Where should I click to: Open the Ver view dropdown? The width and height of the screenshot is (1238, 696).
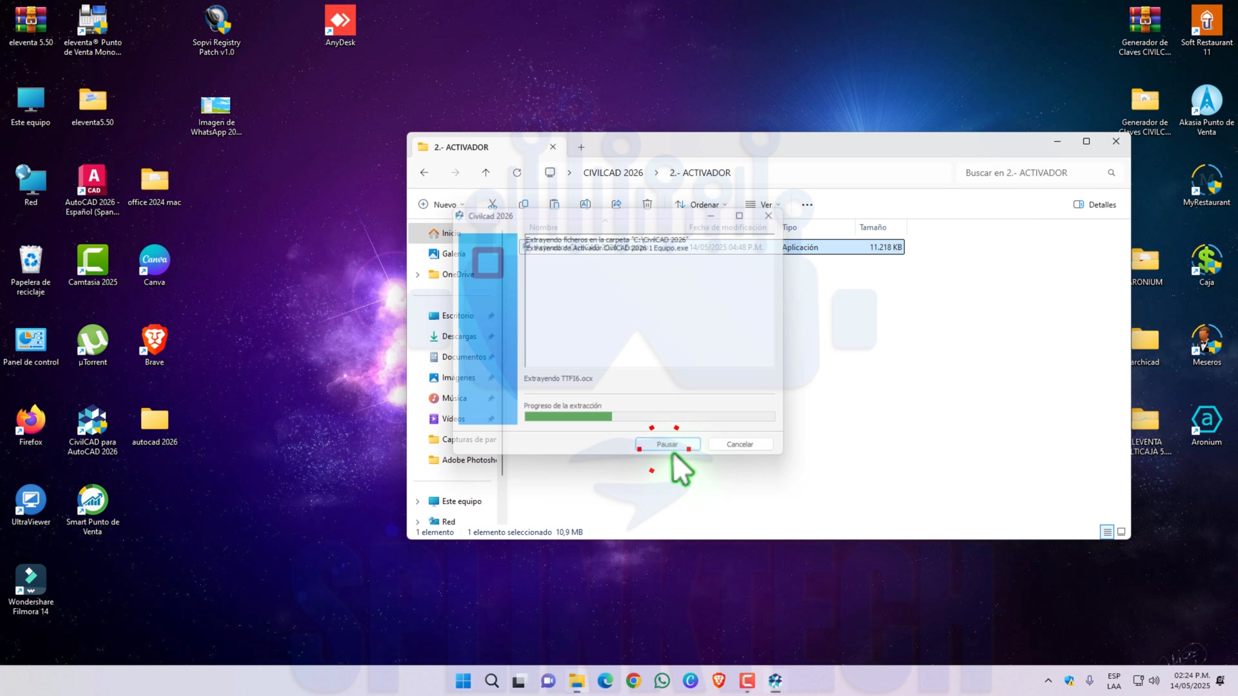(x=763, y=205)
